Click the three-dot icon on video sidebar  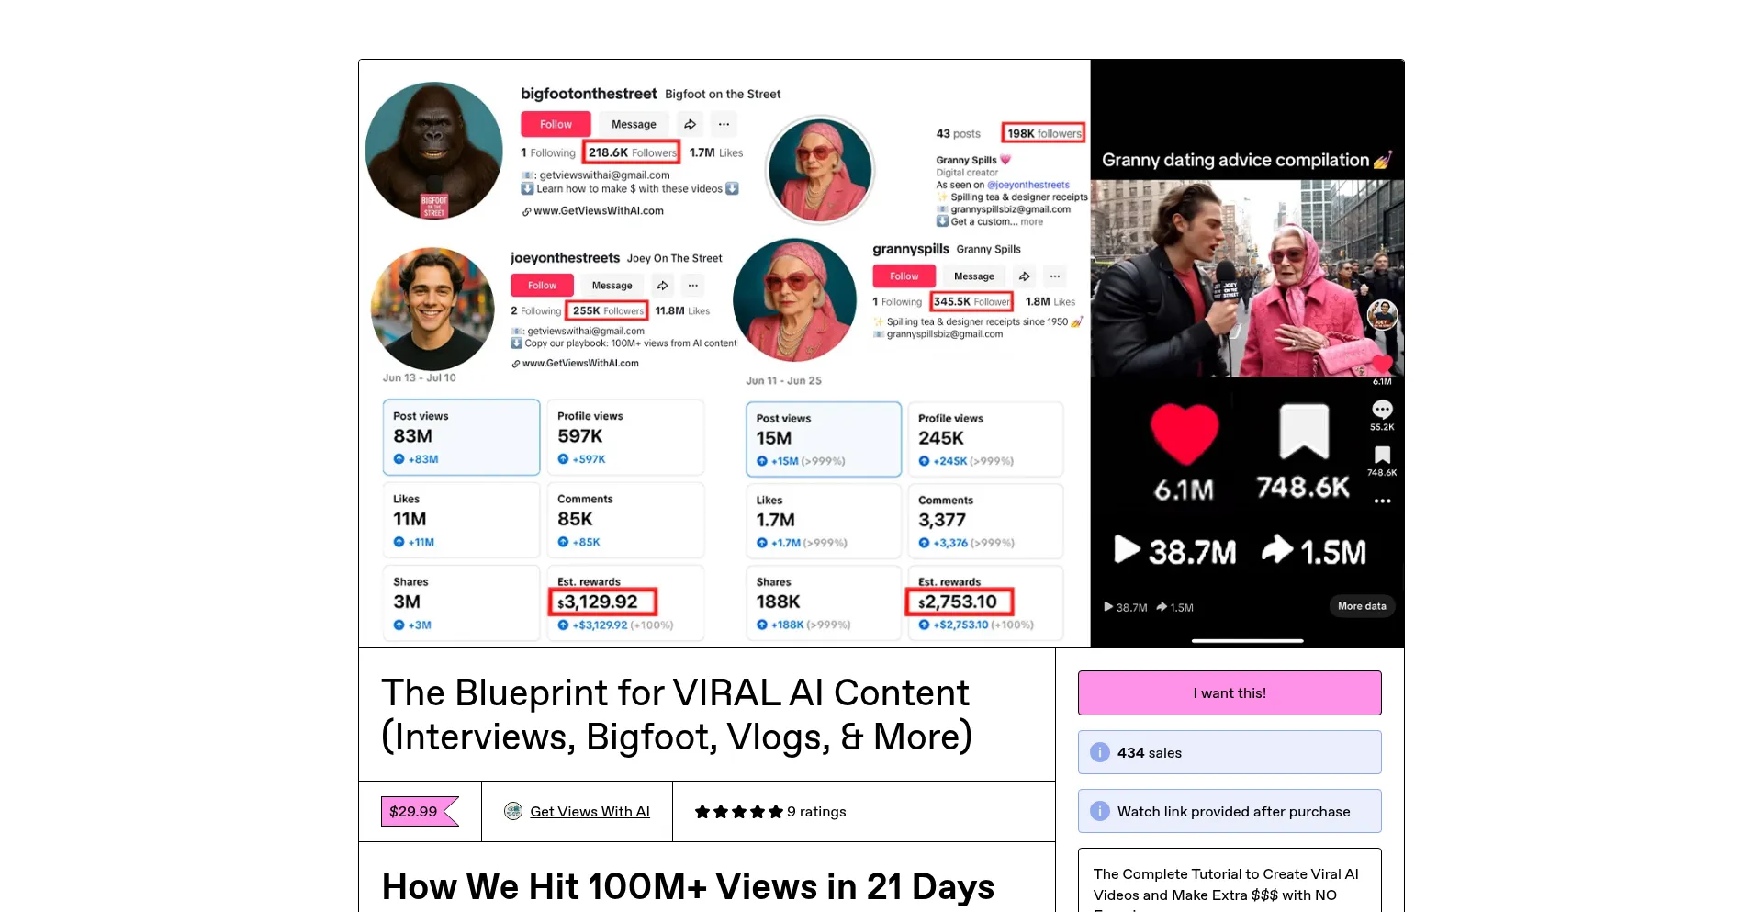click(x=1382, y=501)
